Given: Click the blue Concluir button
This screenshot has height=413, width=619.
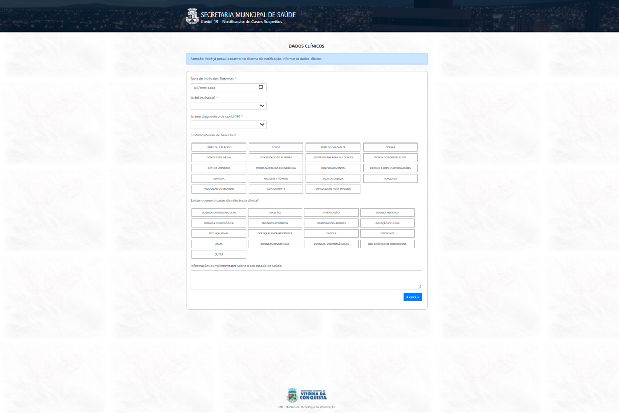Looking at the screenshot, I should [x=413, y=297].
